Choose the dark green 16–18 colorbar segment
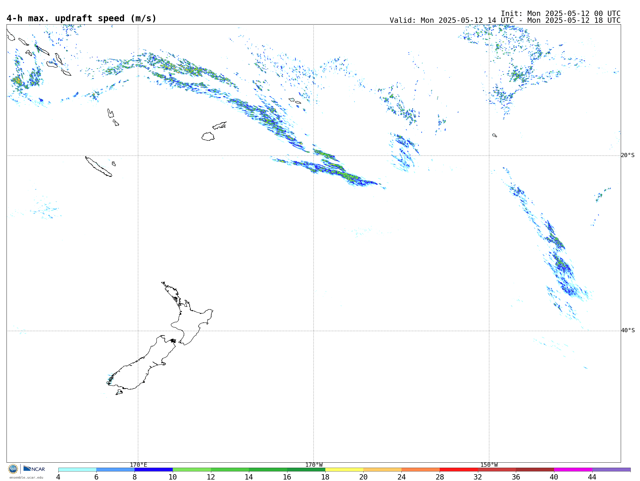Viewport: 640px width, 481px height. (x=306, y=470)
